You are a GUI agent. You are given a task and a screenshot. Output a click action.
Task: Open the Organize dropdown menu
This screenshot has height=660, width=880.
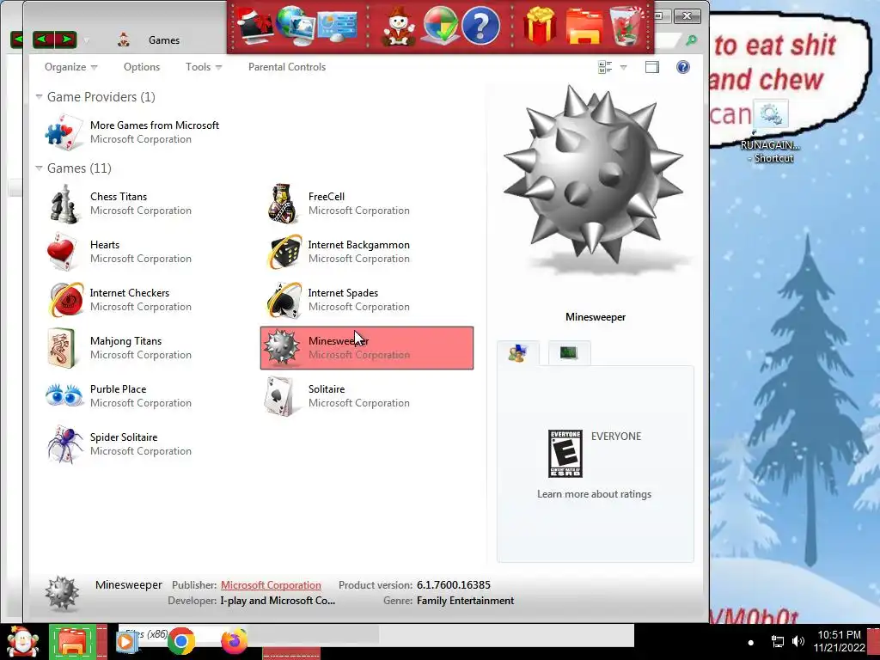[x=70, y=67]
